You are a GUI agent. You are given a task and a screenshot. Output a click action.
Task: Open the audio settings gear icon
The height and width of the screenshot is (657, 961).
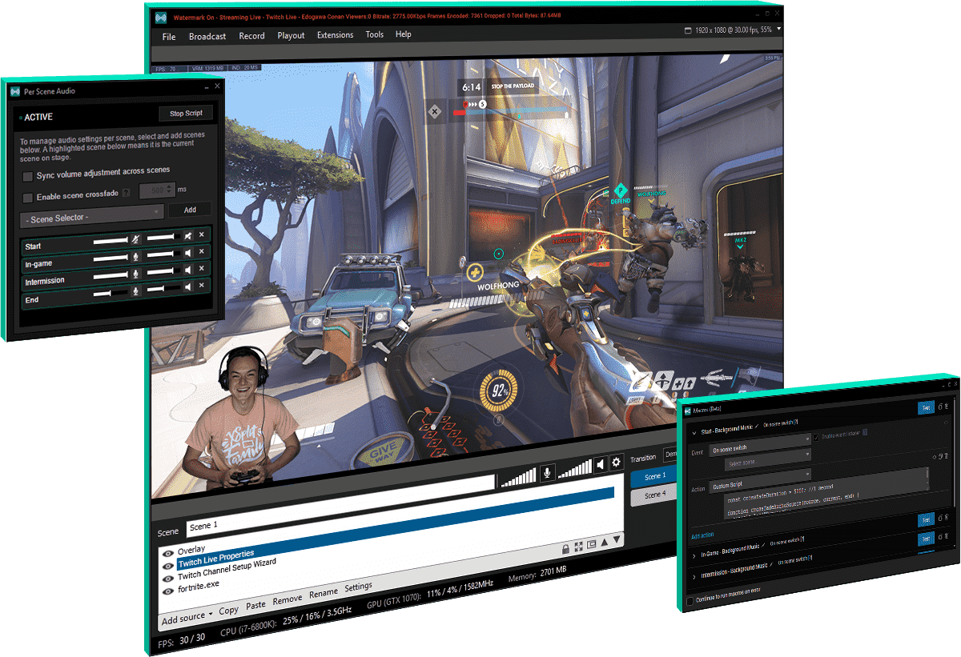point(616,462)
